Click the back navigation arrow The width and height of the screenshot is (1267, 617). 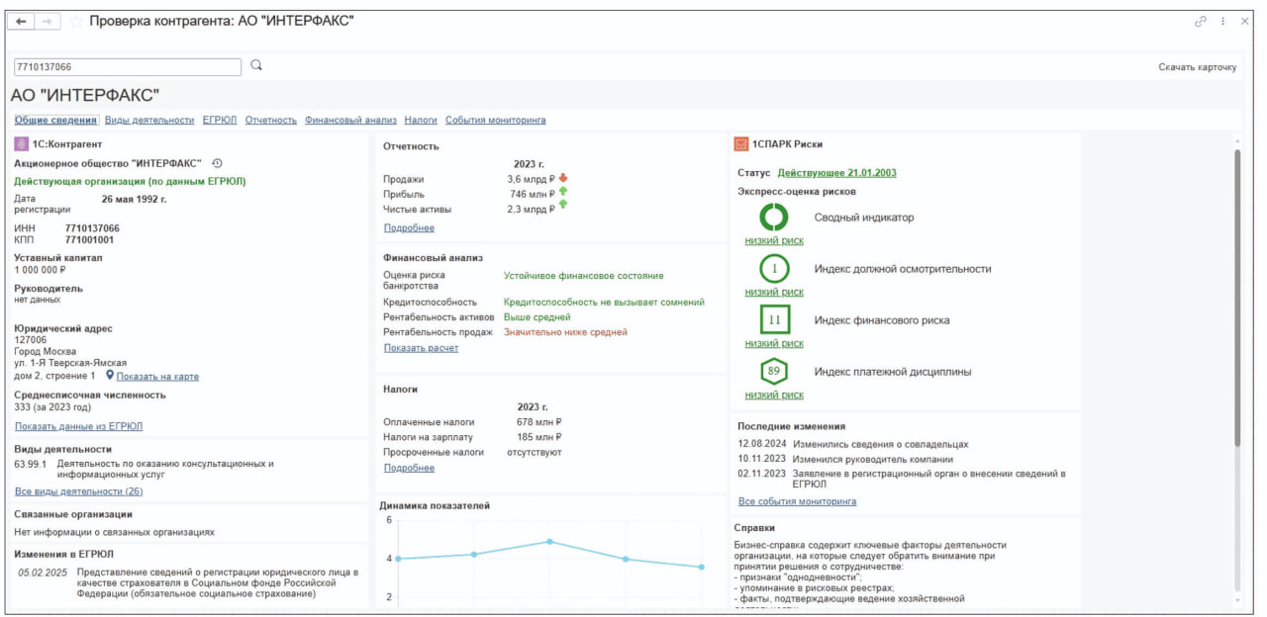coord(21,22)
